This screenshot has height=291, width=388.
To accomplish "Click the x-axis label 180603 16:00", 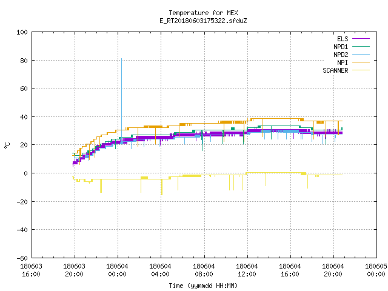I will tap(31, 270).
